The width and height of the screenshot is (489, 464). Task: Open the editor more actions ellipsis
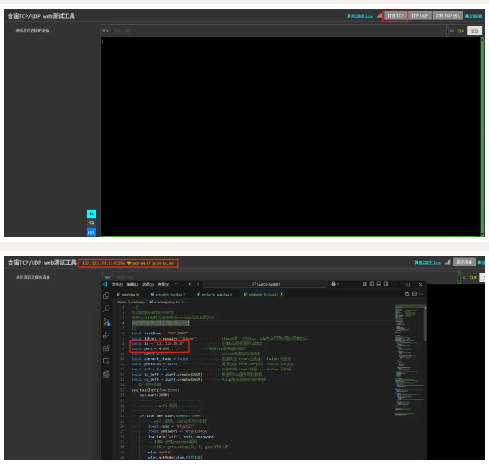click(421, 294)
